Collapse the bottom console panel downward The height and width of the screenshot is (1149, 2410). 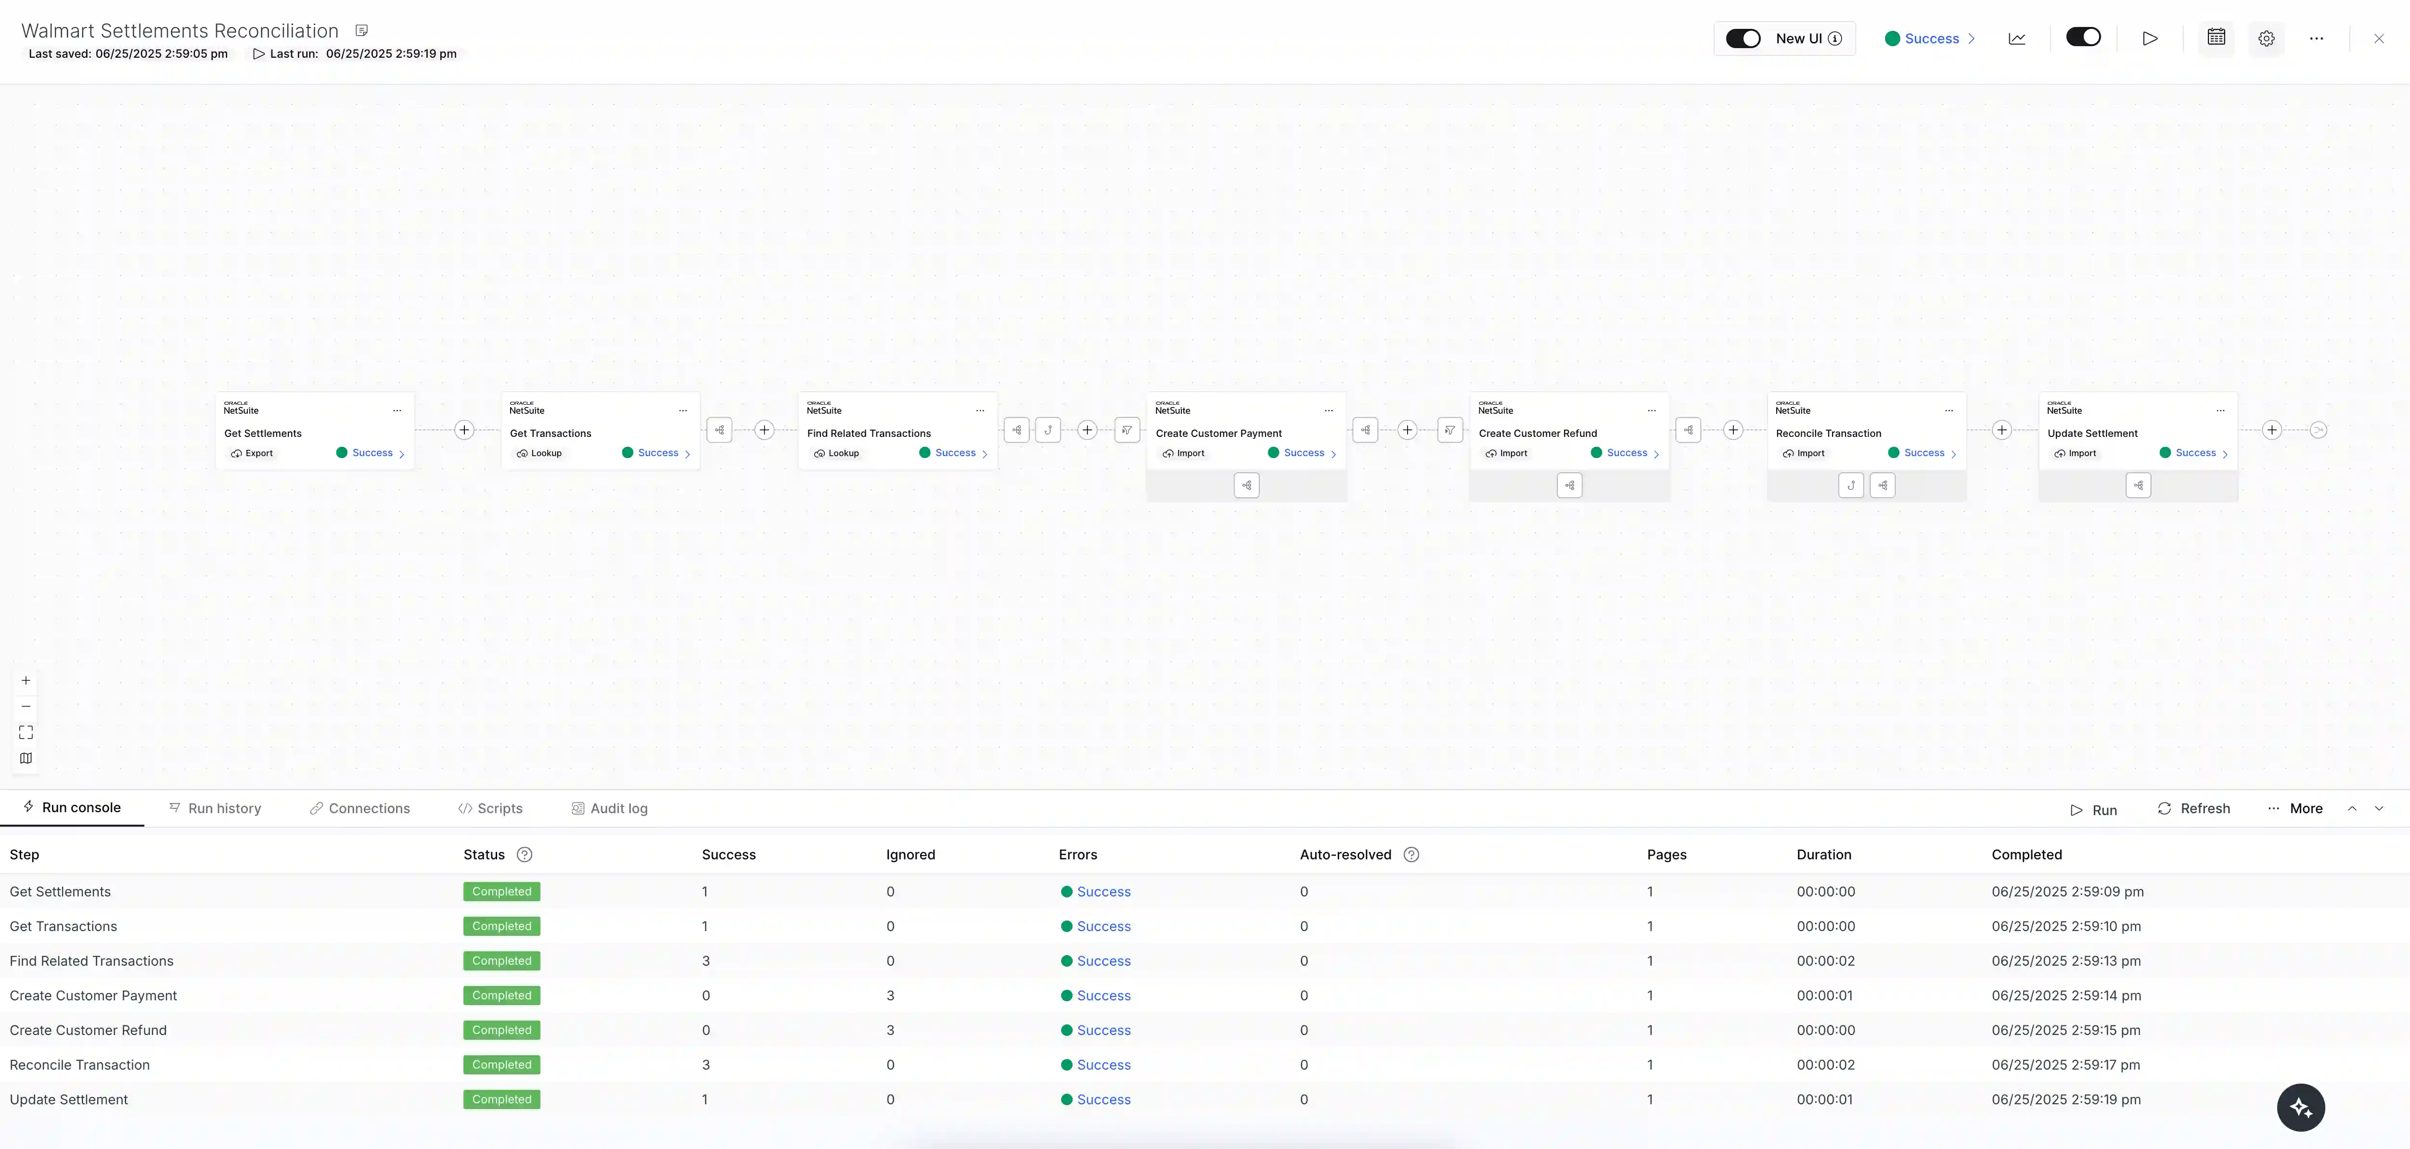point(2379,808)
